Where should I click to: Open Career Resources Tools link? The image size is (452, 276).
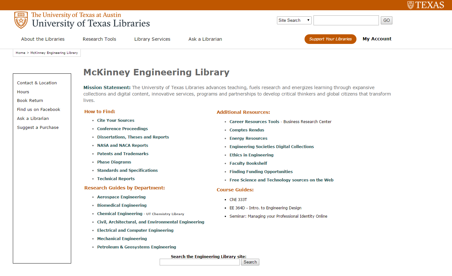click(x=254, y=121)
